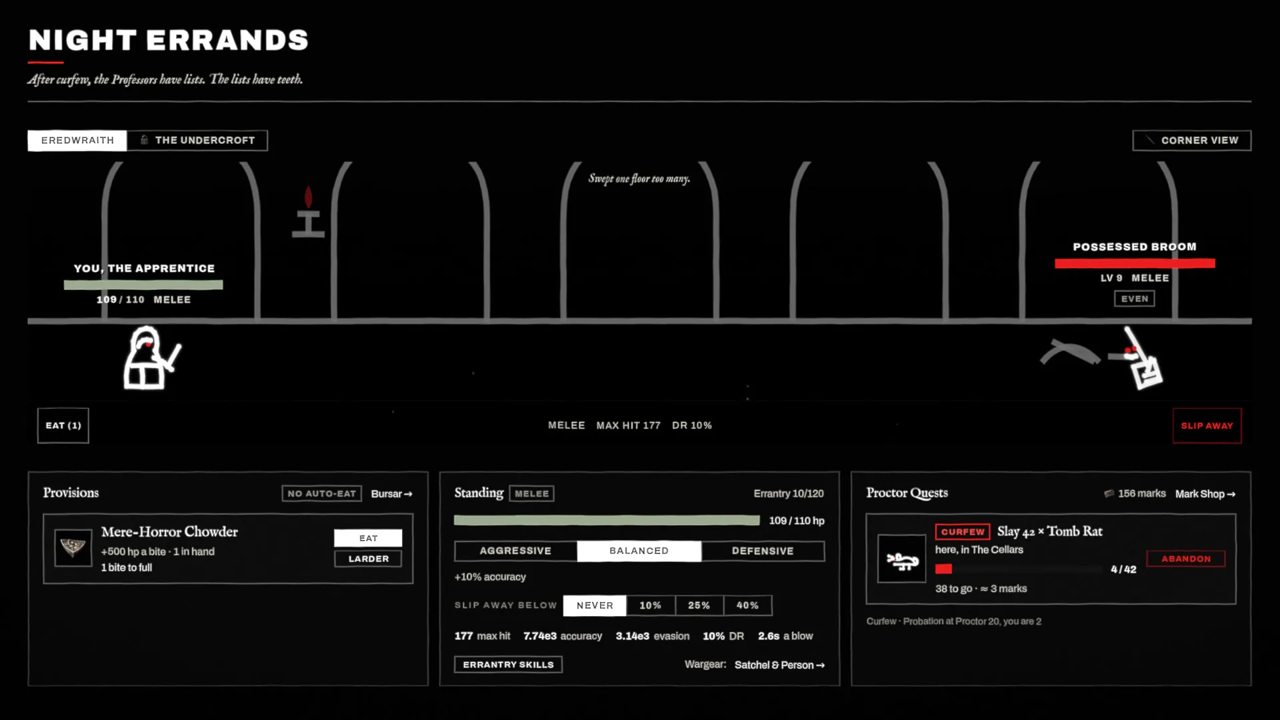The image size is (1280, 720).
Task: Click the Standing hp bar
Action: [607, 520]
